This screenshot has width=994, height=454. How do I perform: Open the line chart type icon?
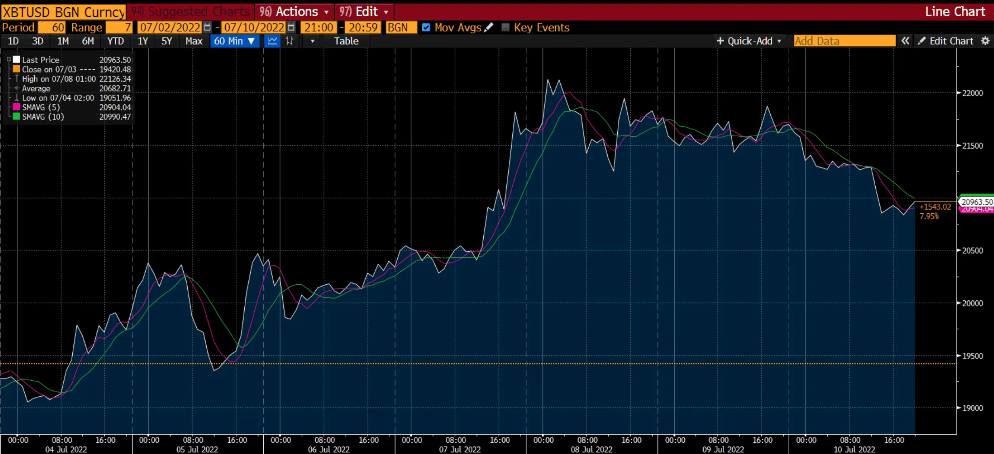click(x=272, y=41)
